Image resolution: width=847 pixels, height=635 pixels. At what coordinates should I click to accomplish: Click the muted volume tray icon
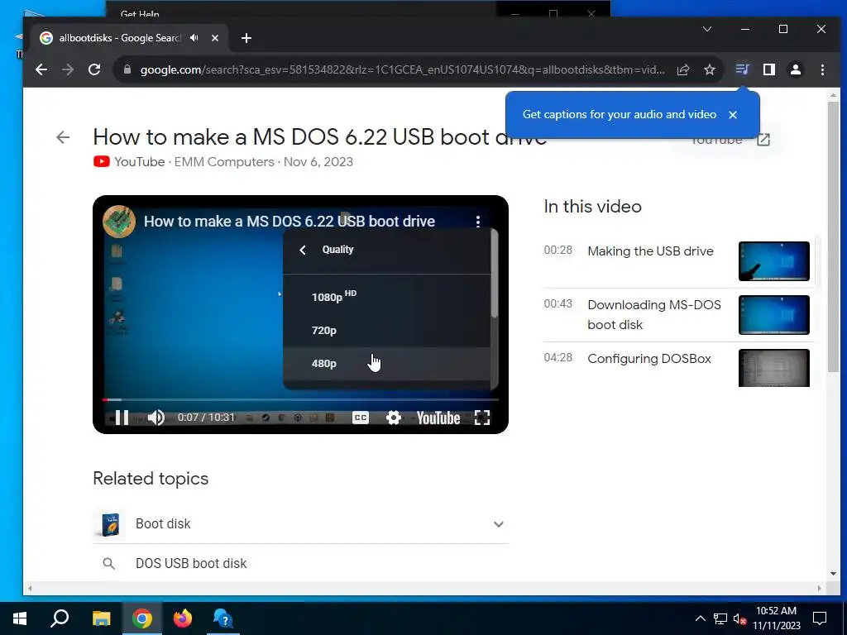coord(739,618)
